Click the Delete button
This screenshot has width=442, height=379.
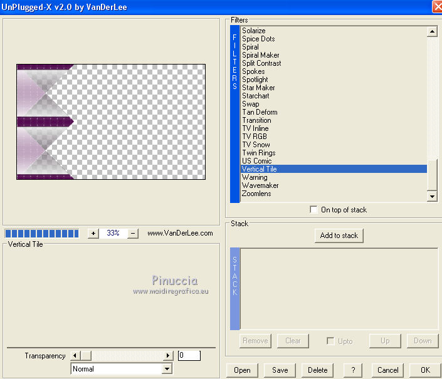(x=317, y=370)
